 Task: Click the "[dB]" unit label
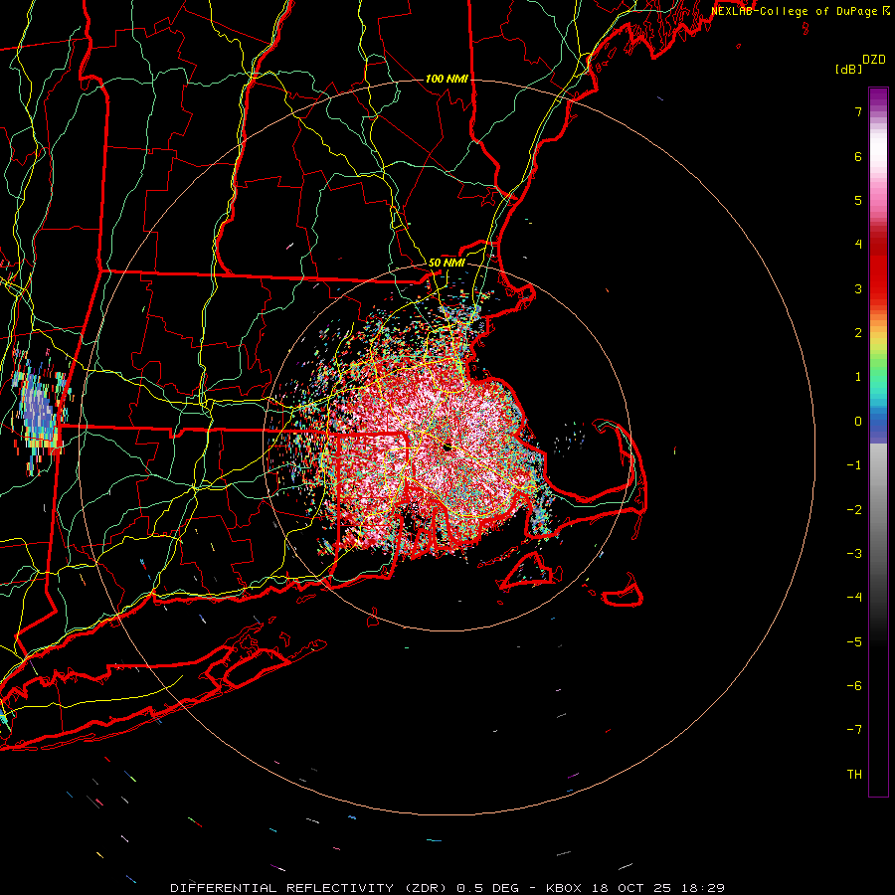(x=848, y=69)
